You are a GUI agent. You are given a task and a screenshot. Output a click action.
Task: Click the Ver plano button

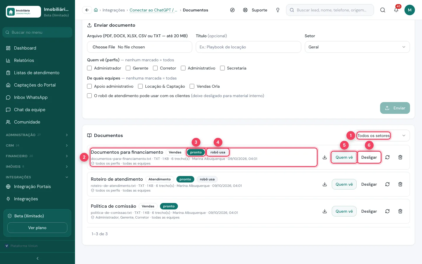tap(38, 228)
